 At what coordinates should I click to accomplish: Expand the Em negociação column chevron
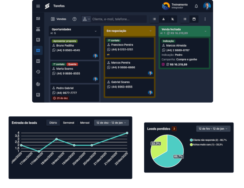[150, 31]
